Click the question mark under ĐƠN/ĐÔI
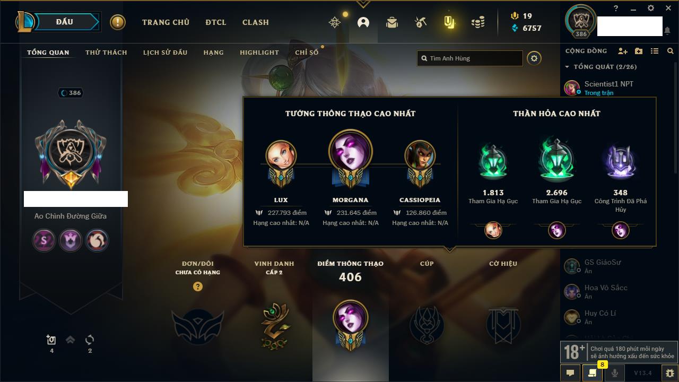This screenshot has width=679, height=382. coord(198,286)
